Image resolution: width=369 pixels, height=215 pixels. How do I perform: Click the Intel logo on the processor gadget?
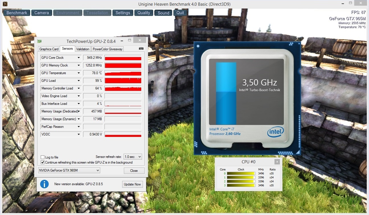[x=275, y=132]
